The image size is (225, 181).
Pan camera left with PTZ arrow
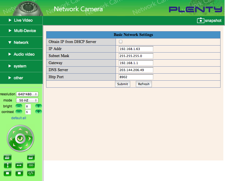(x=11, y=139)
